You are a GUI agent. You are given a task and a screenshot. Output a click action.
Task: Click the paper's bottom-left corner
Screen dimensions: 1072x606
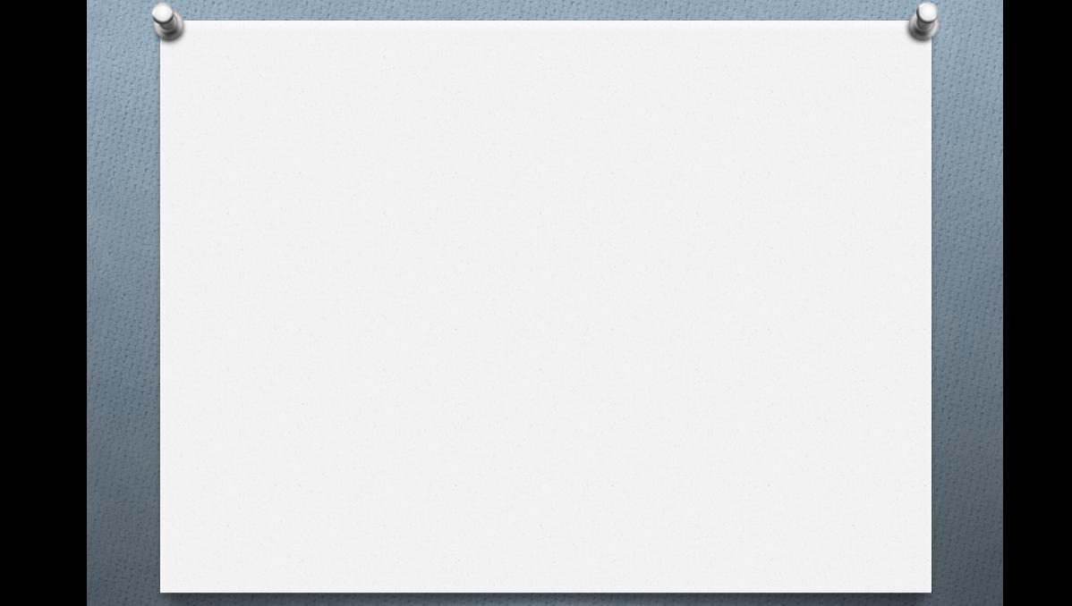(x=164, y=588)
